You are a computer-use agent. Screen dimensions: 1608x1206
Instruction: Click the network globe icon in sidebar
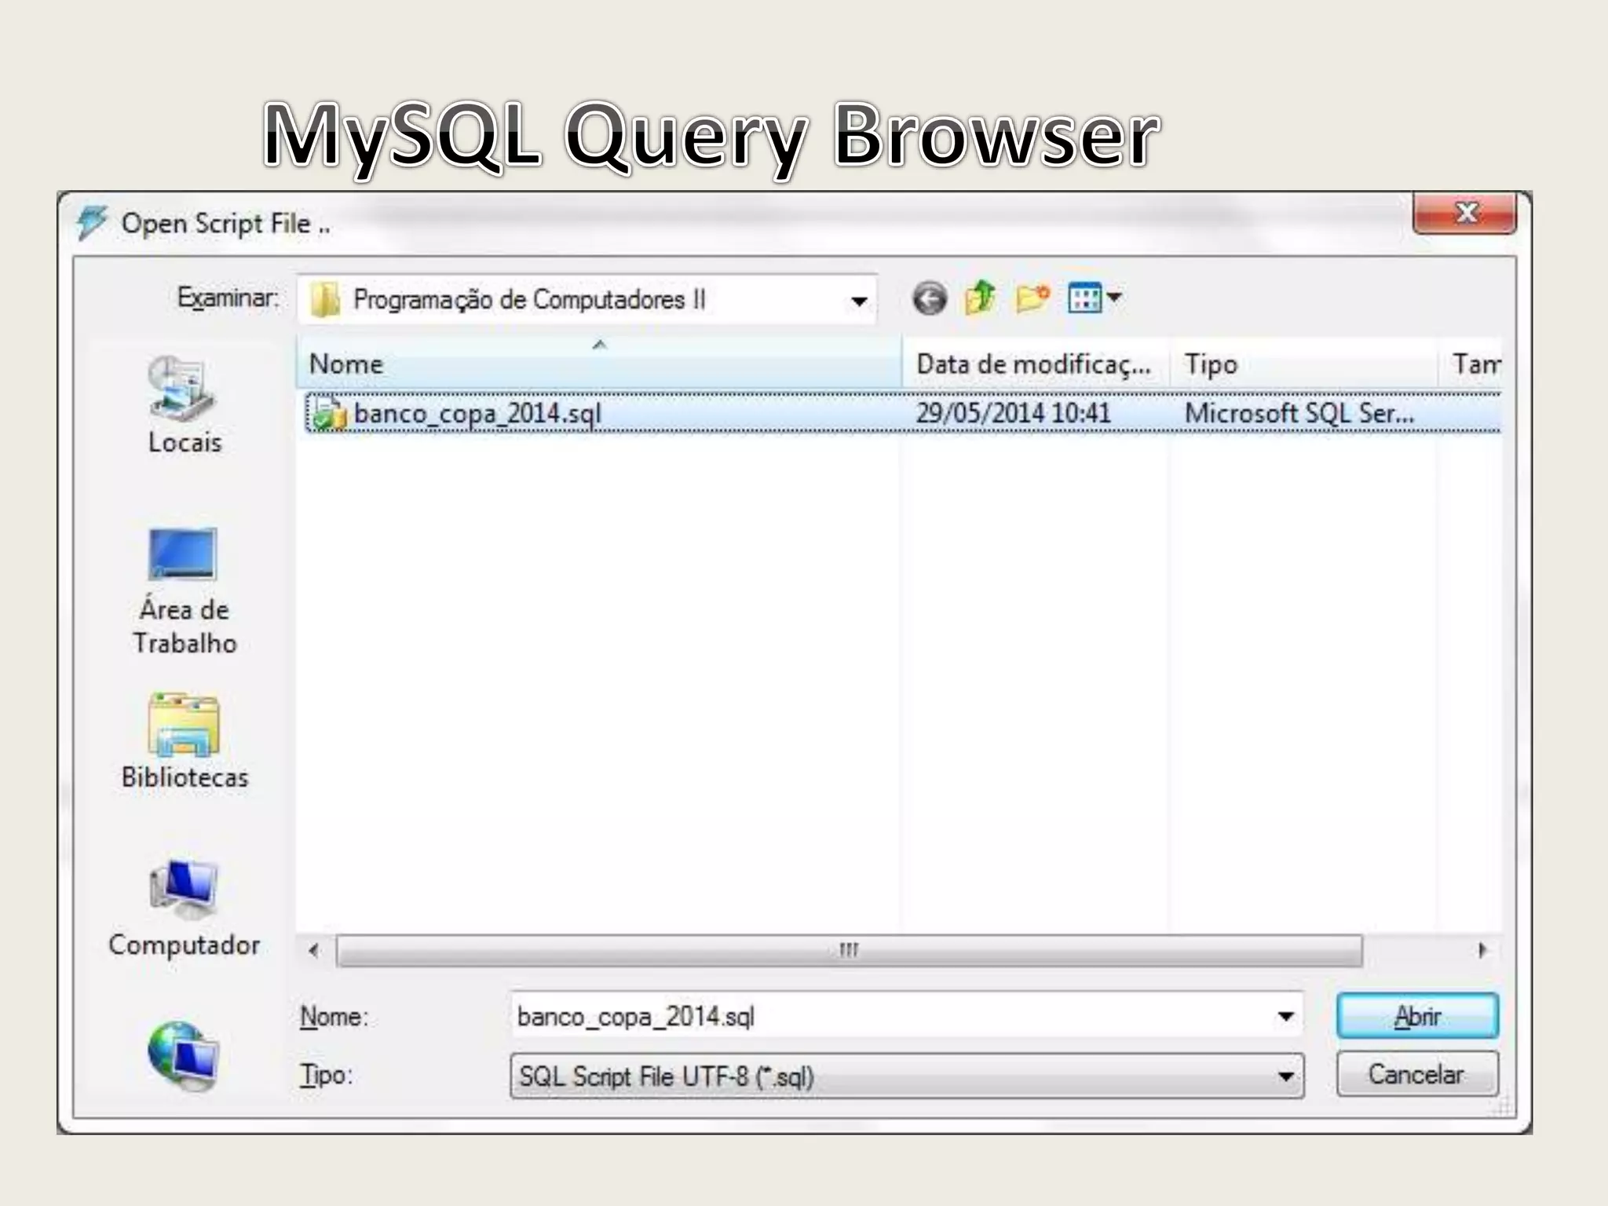[x=184, y=1054]
